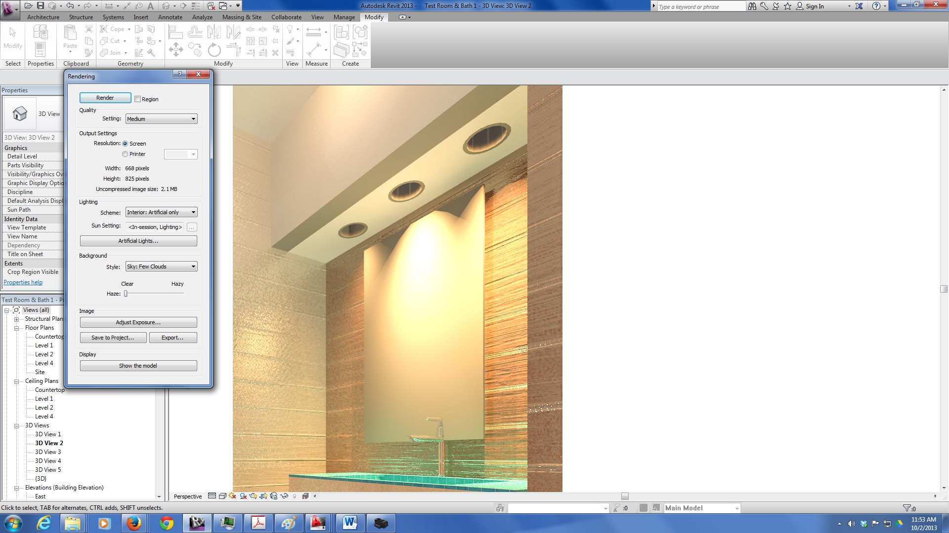Open the Lighting Scheme dropdown
The image size is (949, 533).
tap(161, 213)
